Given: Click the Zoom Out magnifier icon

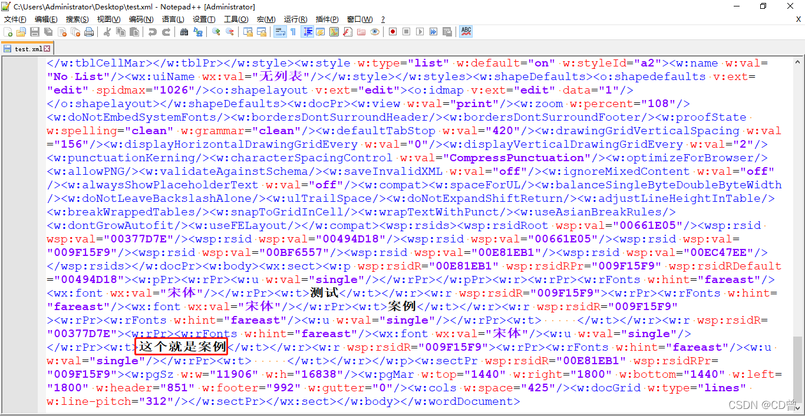Looking at the screenshot, I should point(229,32).
